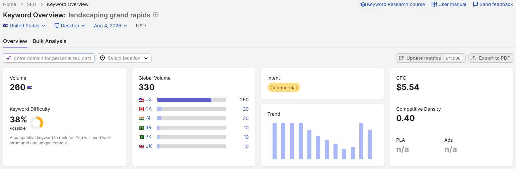Click the sparkle icon in the domain field

click(9, 58)
